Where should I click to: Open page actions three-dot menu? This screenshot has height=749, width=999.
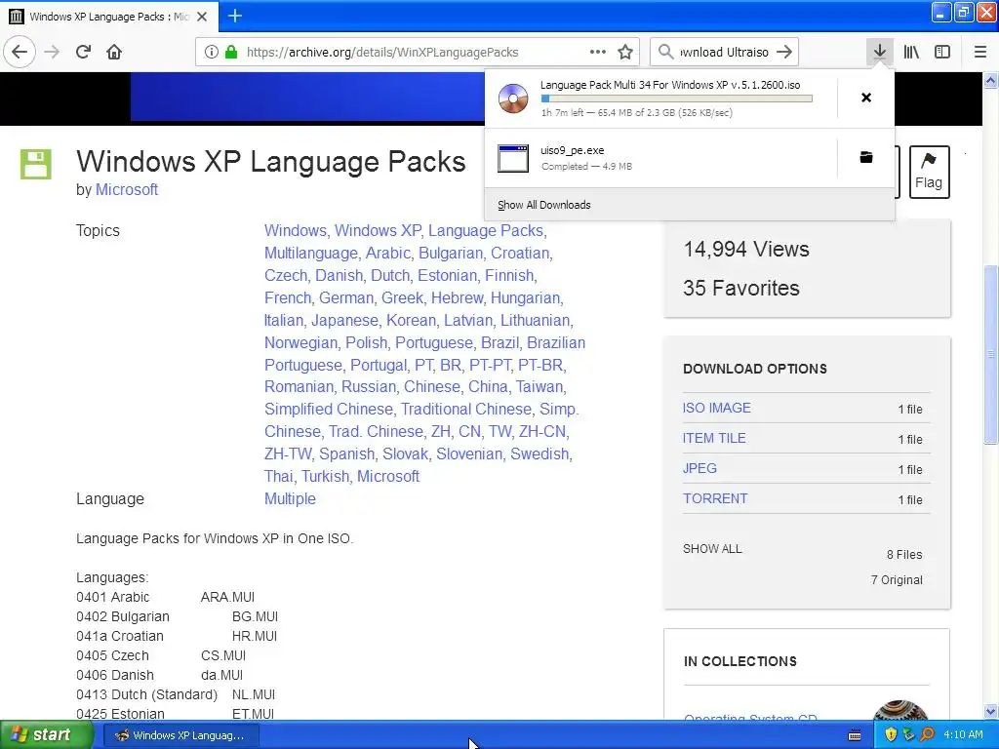pos(598,52)
